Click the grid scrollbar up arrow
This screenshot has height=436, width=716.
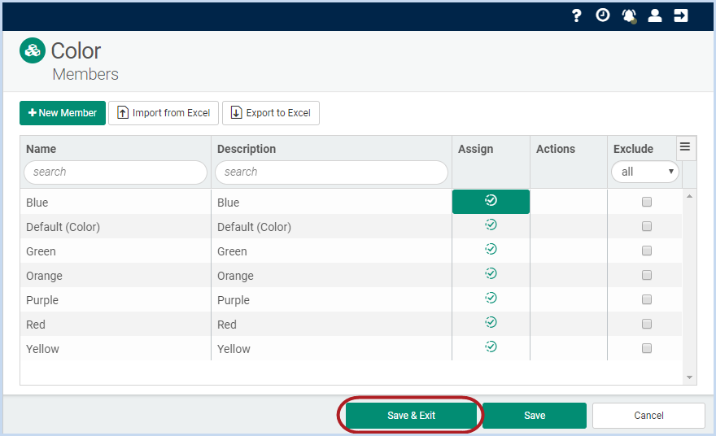(689, 196)
